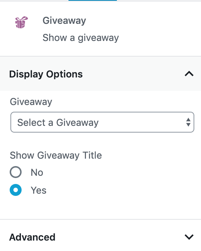Image resolution: width=201 pixels, height=251 pixels.
Task: Collapse Display Options using the up chevron
Action: click(189, 74)
